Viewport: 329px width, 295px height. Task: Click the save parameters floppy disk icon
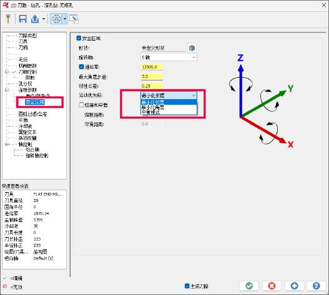[22, 19]
